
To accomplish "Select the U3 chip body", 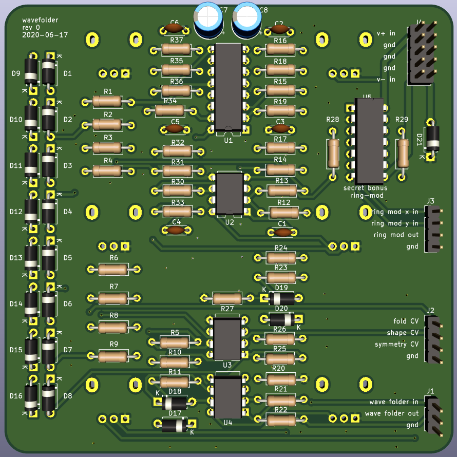I will click(x=227, y=339).
